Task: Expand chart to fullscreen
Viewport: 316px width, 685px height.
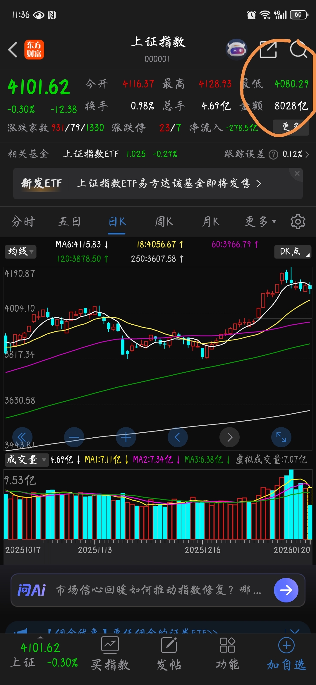Action: [281, 437]
